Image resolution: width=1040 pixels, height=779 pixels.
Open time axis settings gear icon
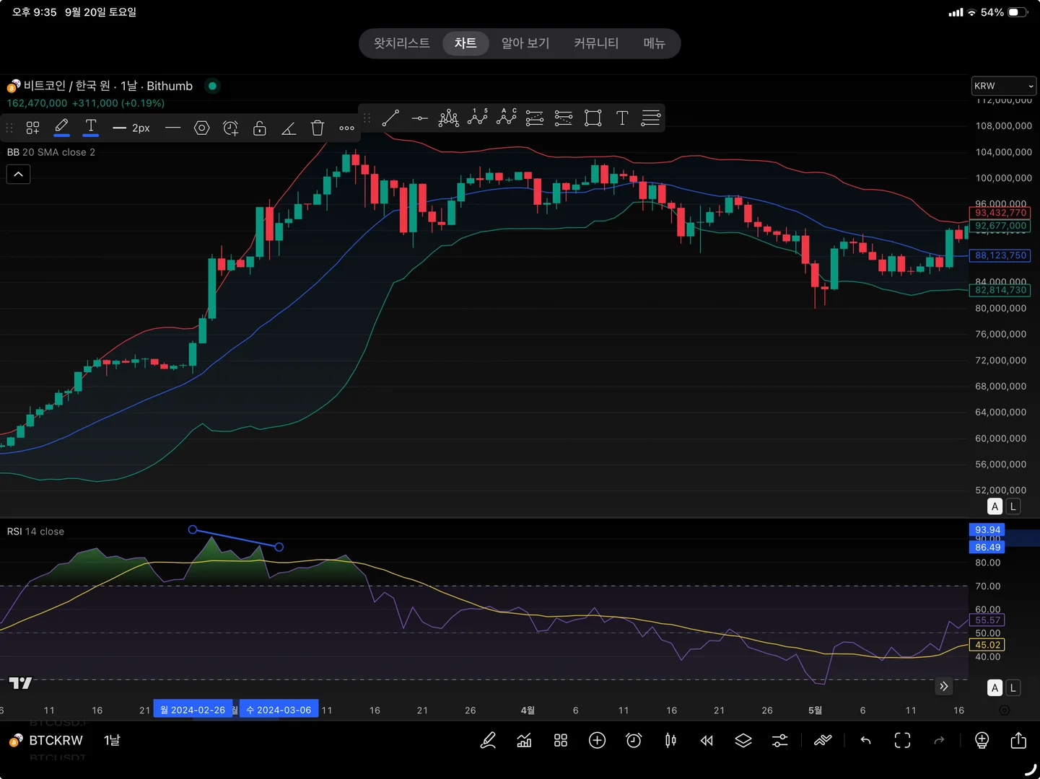pos(1004,710)
